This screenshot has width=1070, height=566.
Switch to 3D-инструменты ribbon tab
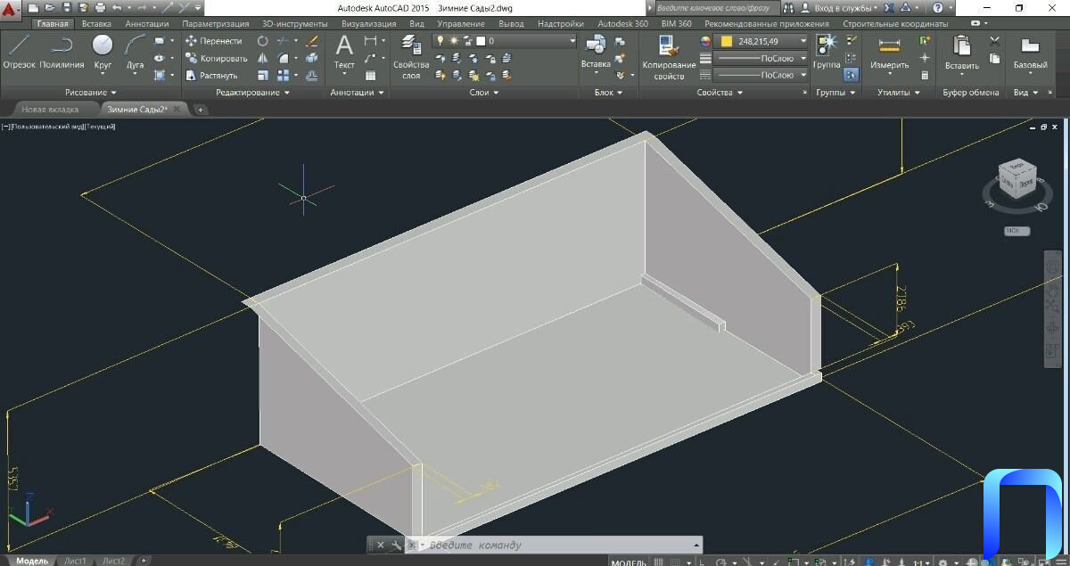296,24
